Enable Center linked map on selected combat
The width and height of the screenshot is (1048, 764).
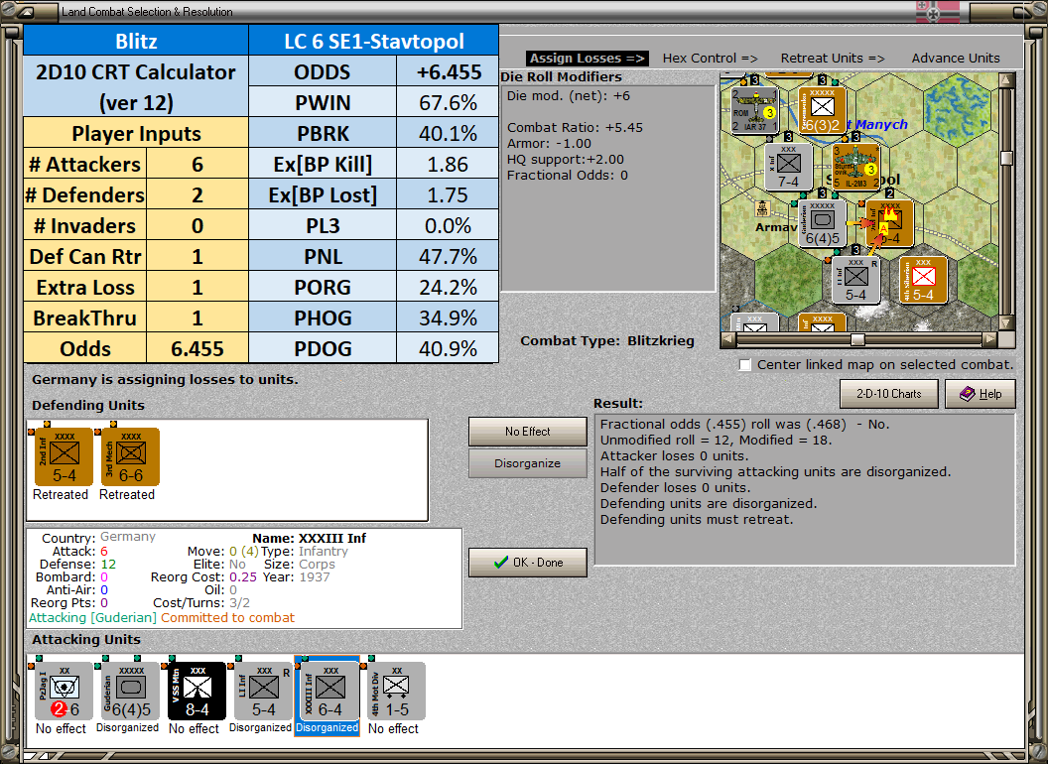[745, 365]
